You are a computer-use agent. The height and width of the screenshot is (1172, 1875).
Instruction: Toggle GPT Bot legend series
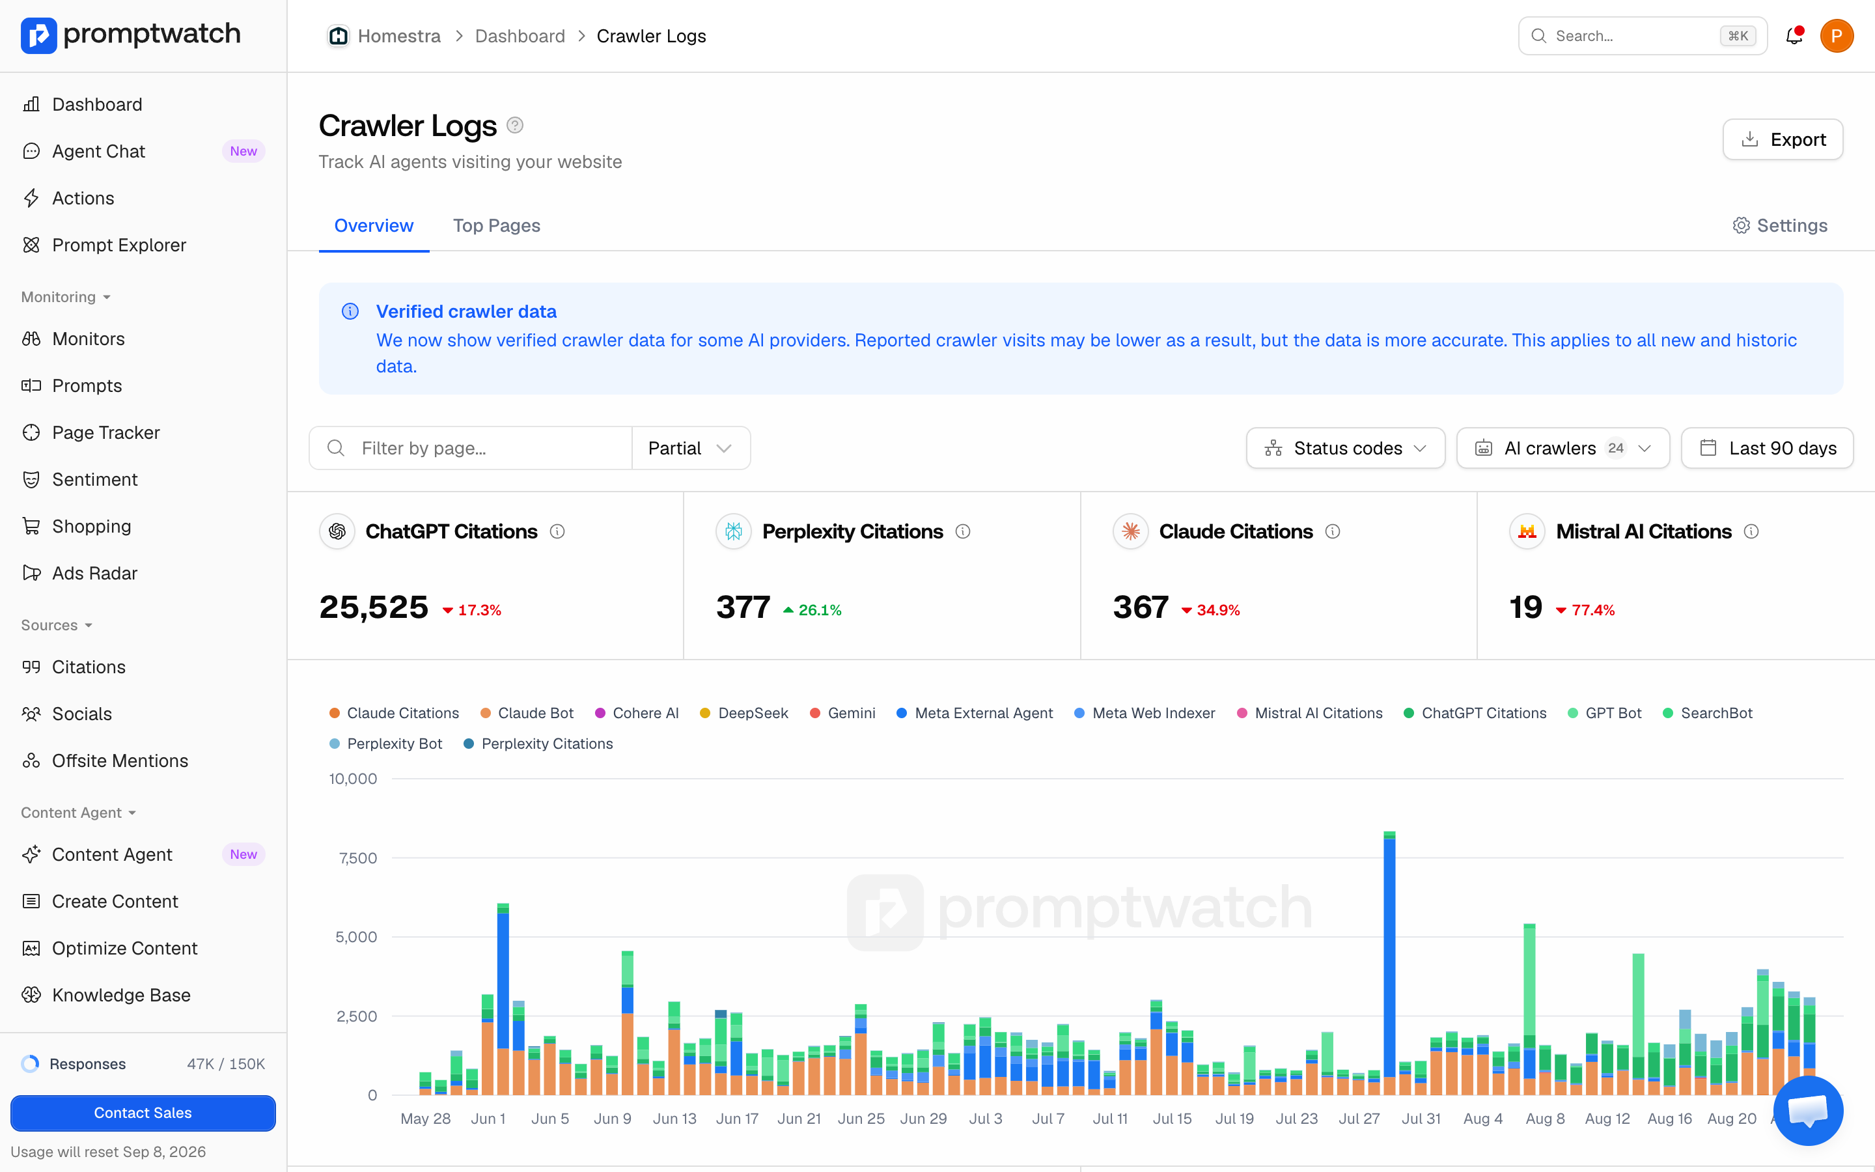[x=1605, y=713]
